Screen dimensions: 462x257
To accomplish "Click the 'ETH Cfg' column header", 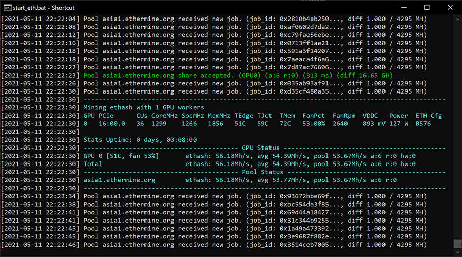I will point(429,116).
